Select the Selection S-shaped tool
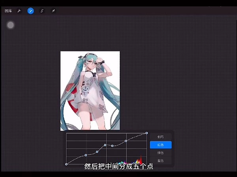The width and height of the screenshot is (237, 177). click(x=42, y=11)
